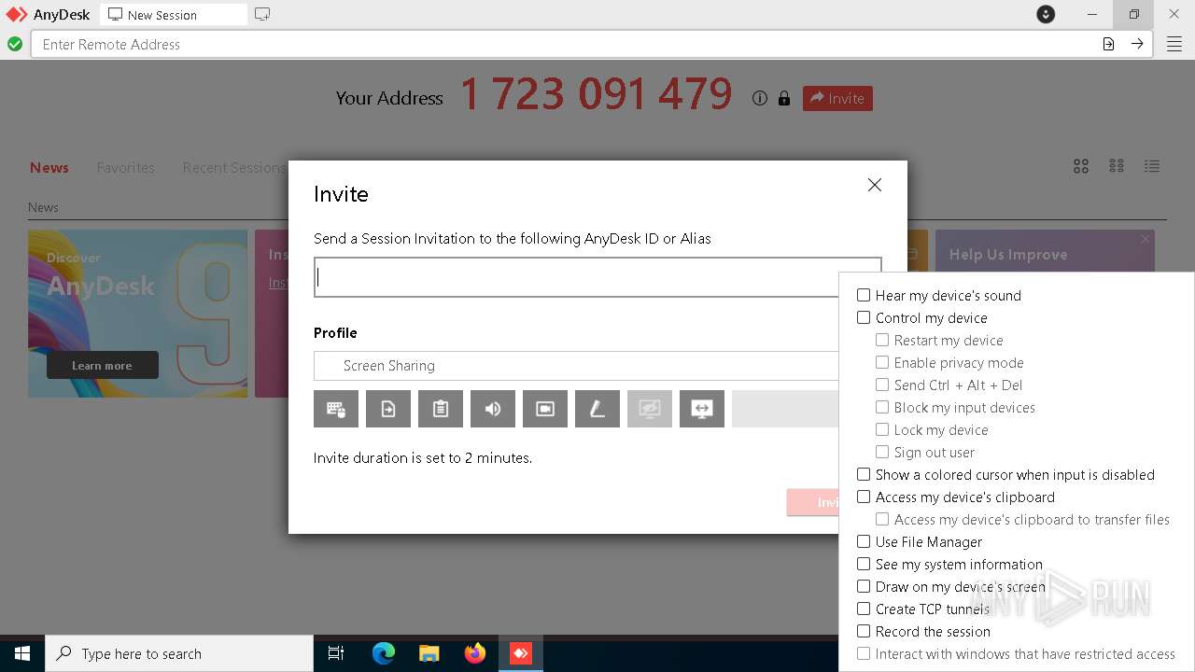1195x672 pixels.
Task: Switch to list view
Action: (x=1152, y=166)
